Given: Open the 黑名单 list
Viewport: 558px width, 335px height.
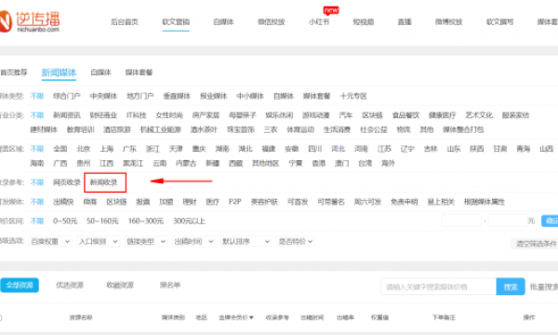Looking at the screenshot, I should point(170,285).
